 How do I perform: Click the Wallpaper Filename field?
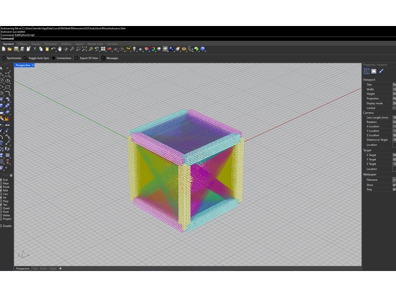click(x=394, y=179)
